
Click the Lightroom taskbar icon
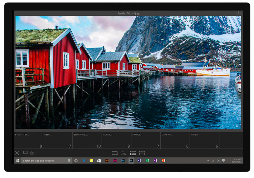pos(131,161)
